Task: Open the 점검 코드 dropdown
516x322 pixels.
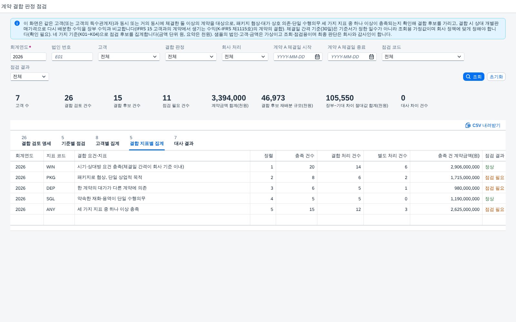Action: tap(459, 57)
